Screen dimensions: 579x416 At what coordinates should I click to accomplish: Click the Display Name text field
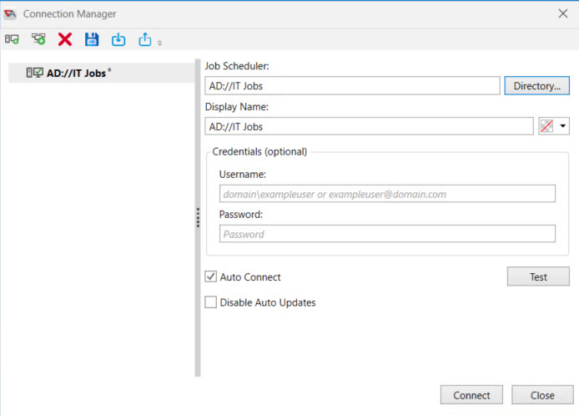point(369,126)
